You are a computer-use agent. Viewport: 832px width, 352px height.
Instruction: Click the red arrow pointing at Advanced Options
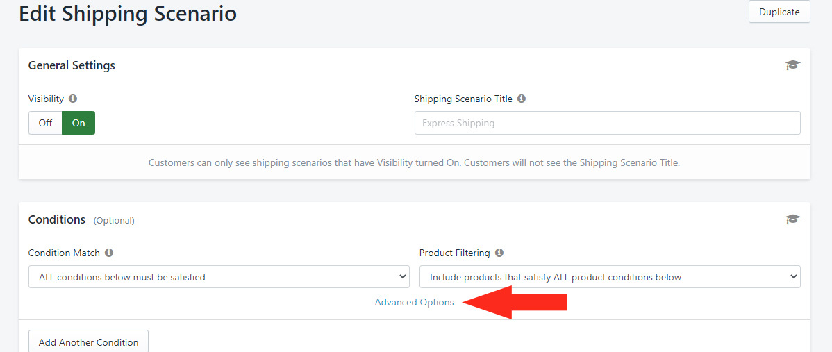tap(515, 302)
